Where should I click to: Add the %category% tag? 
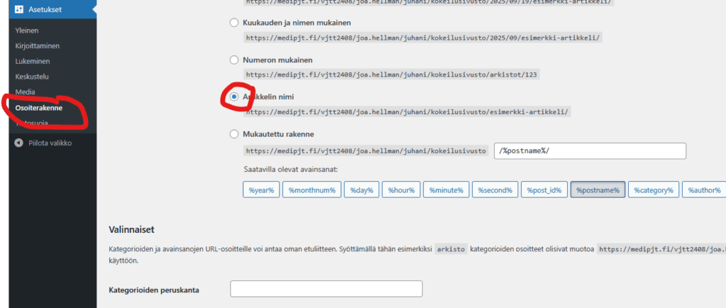click(x=653, y=190)
